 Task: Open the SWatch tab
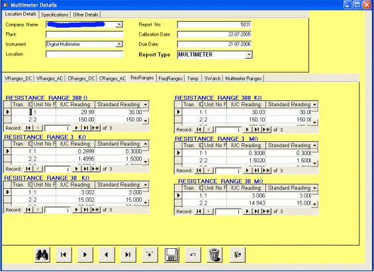[212, 79]
